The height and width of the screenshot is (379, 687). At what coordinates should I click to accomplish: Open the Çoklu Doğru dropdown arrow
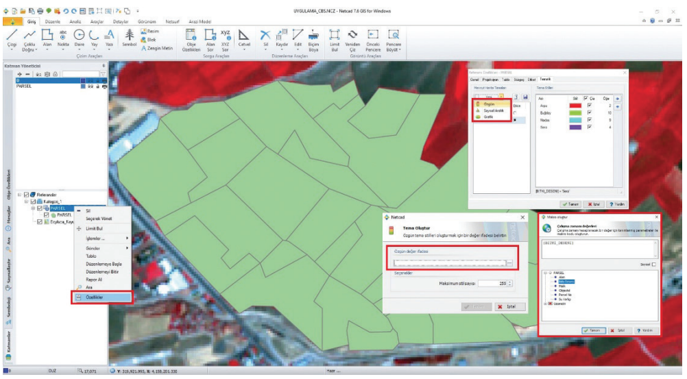pos(35,50)
